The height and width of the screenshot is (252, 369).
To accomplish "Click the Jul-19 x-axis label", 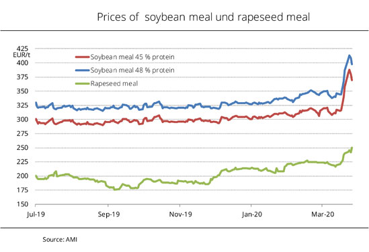I will (36, 214).
